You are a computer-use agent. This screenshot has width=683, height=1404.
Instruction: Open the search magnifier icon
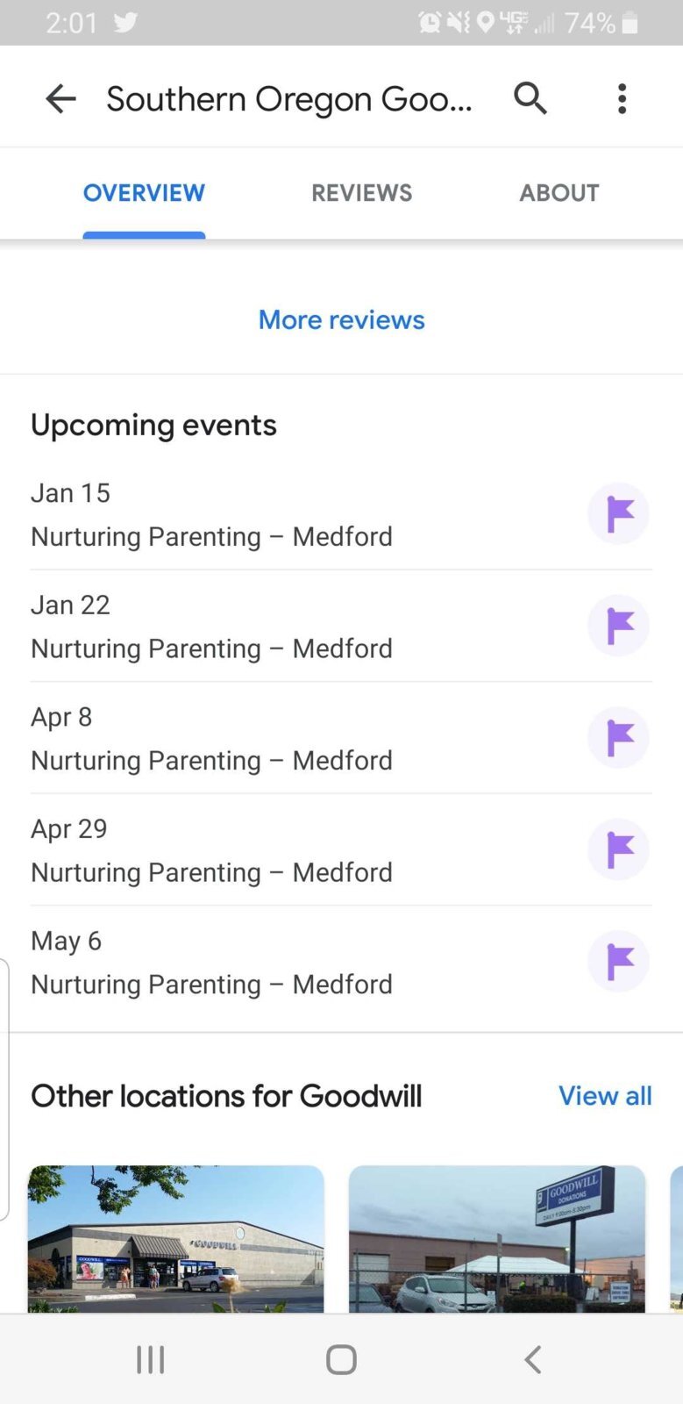point(530,98)
